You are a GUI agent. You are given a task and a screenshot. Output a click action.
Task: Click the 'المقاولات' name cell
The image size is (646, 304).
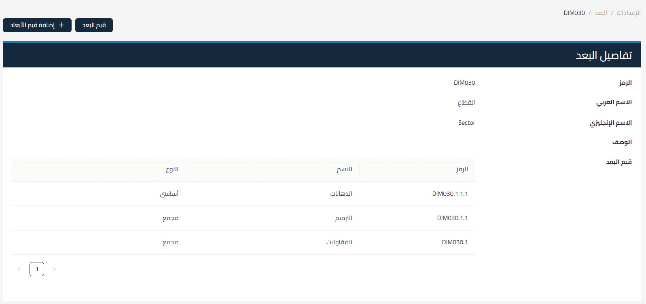coord(339,242)
